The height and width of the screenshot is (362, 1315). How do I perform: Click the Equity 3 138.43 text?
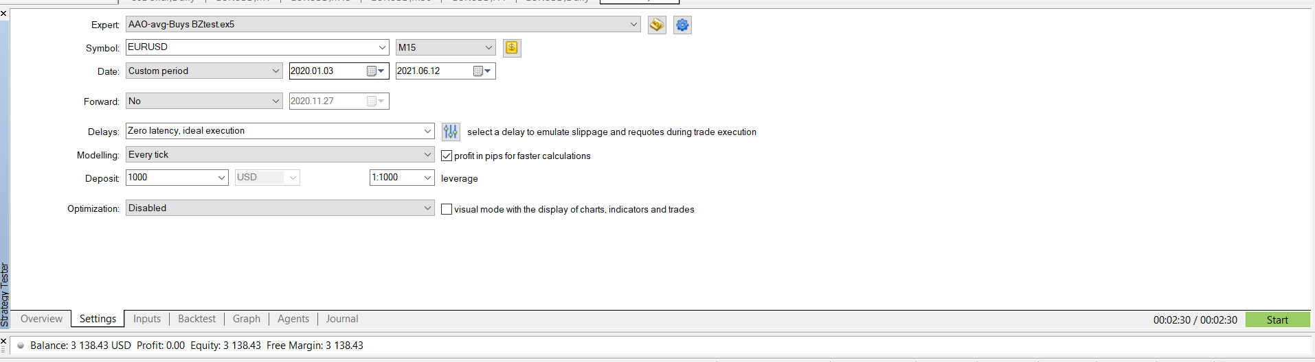click(x=225, y=346)
